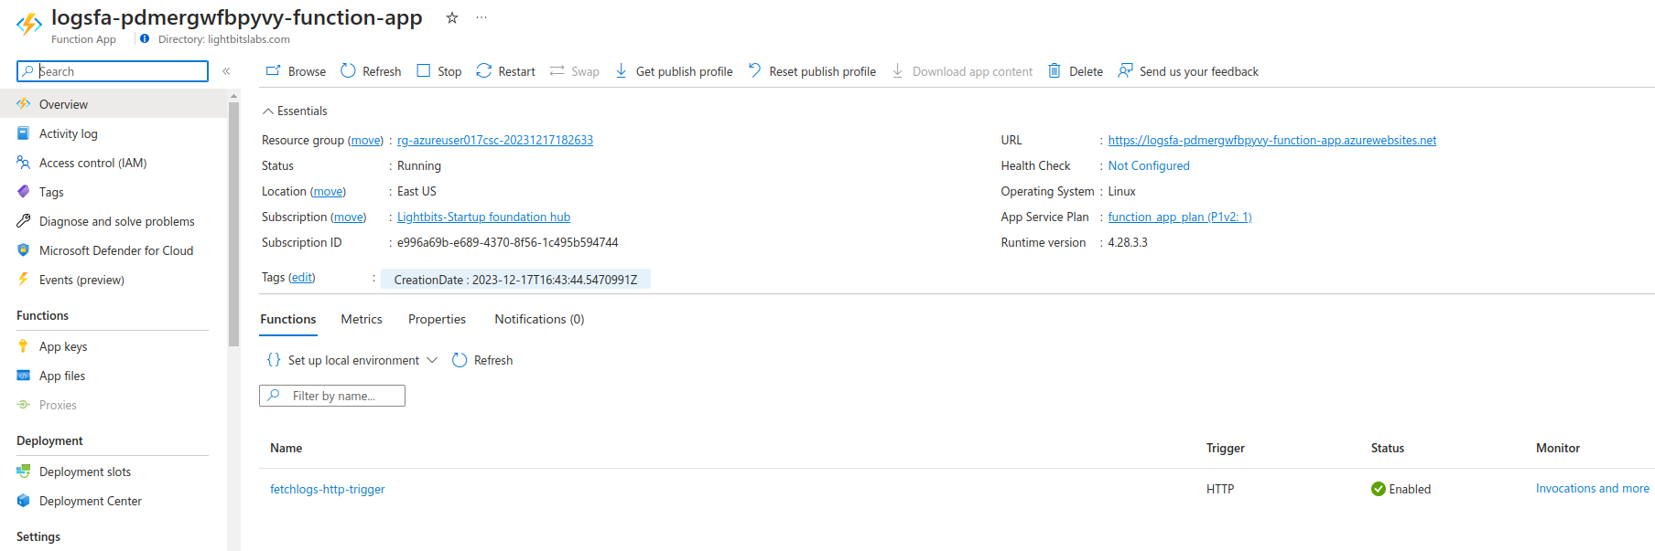Click the App files icon
Screen dimensions: 1655x551
click(x=24, y=376)
